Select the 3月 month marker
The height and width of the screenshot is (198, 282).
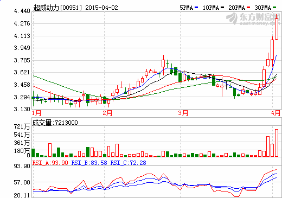pyautogui.click(x=183, y=113)
